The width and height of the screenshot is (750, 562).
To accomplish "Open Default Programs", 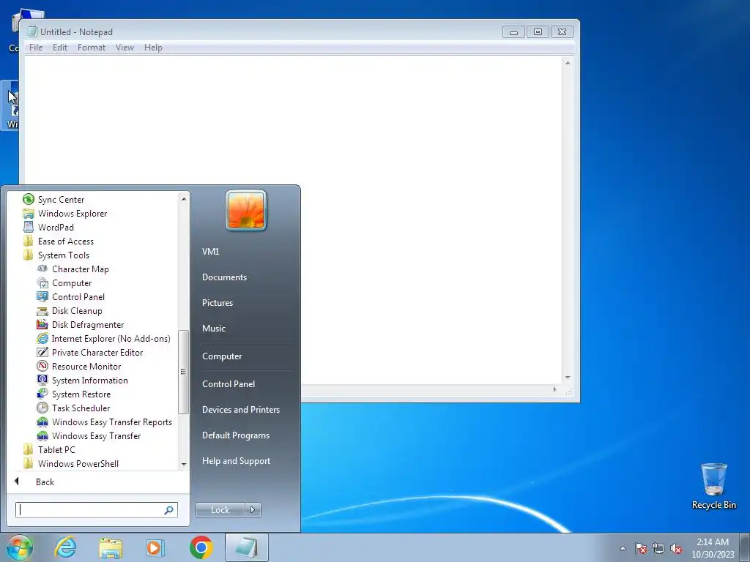I will [x=235, y=436].
